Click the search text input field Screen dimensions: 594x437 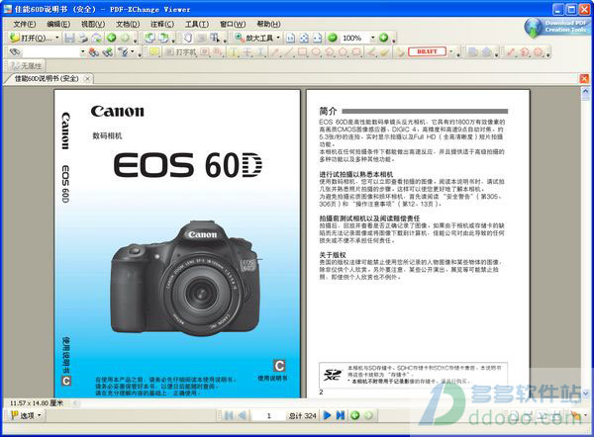50,52
